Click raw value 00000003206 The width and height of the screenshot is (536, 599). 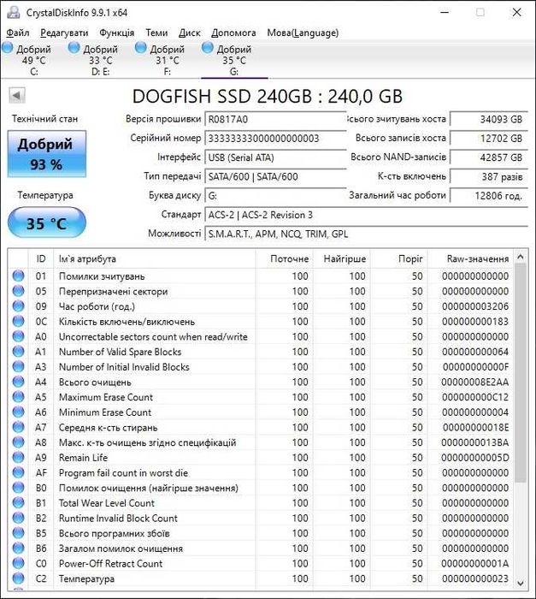[475, 306]
